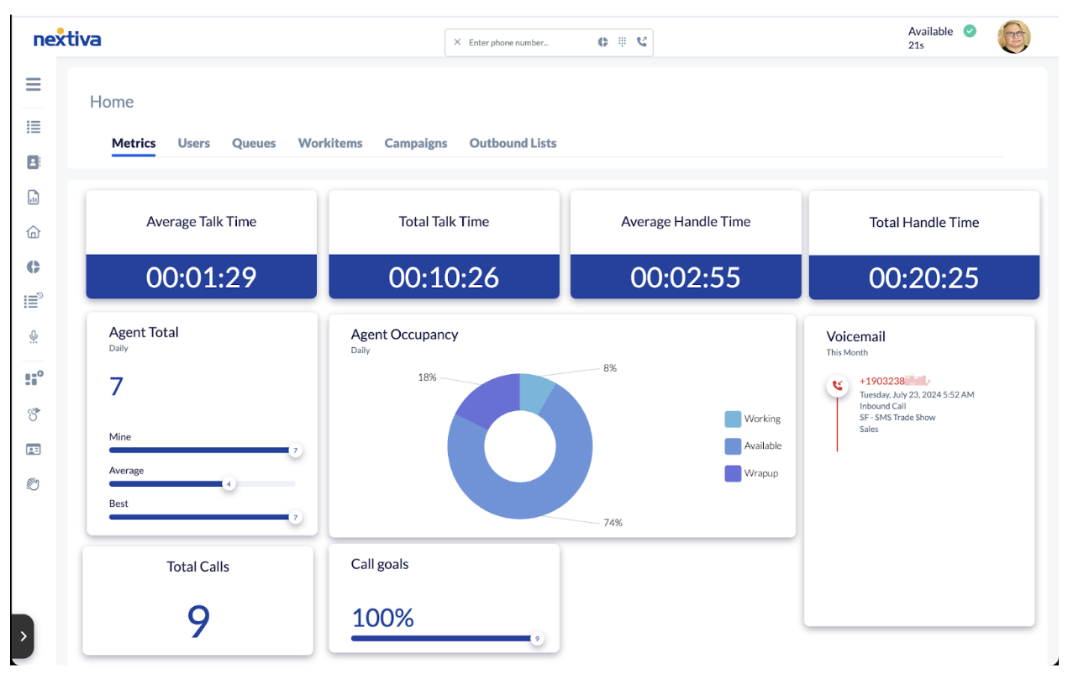Screen dimensions: 1089x696
Task: Click the red voicemail phone icon
Action: (838, 386)
